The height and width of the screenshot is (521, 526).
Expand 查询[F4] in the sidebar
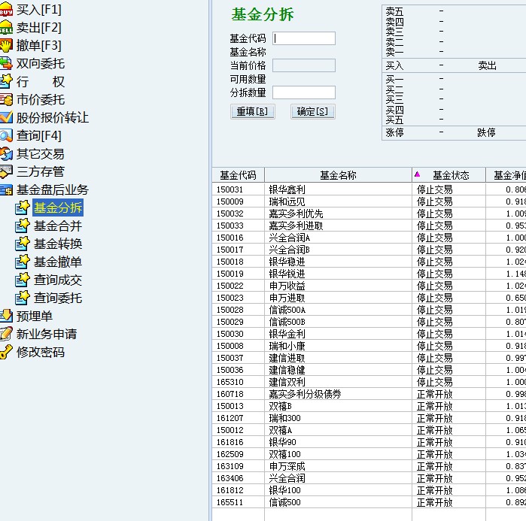pos(39,135)
